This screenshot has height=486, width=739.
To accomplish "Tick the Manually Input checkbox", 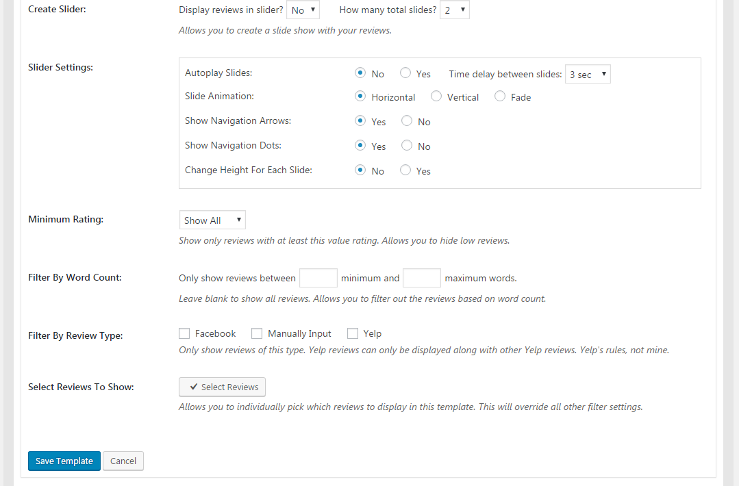I will click(257, 333).
